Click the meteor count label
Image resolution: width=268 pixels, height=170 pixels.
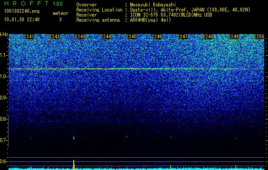[x=61, y=13]
